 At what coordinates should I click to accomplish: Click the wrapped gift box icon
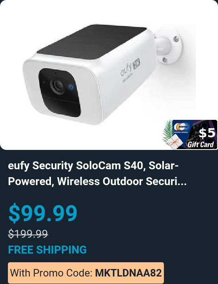click(174, 142)
